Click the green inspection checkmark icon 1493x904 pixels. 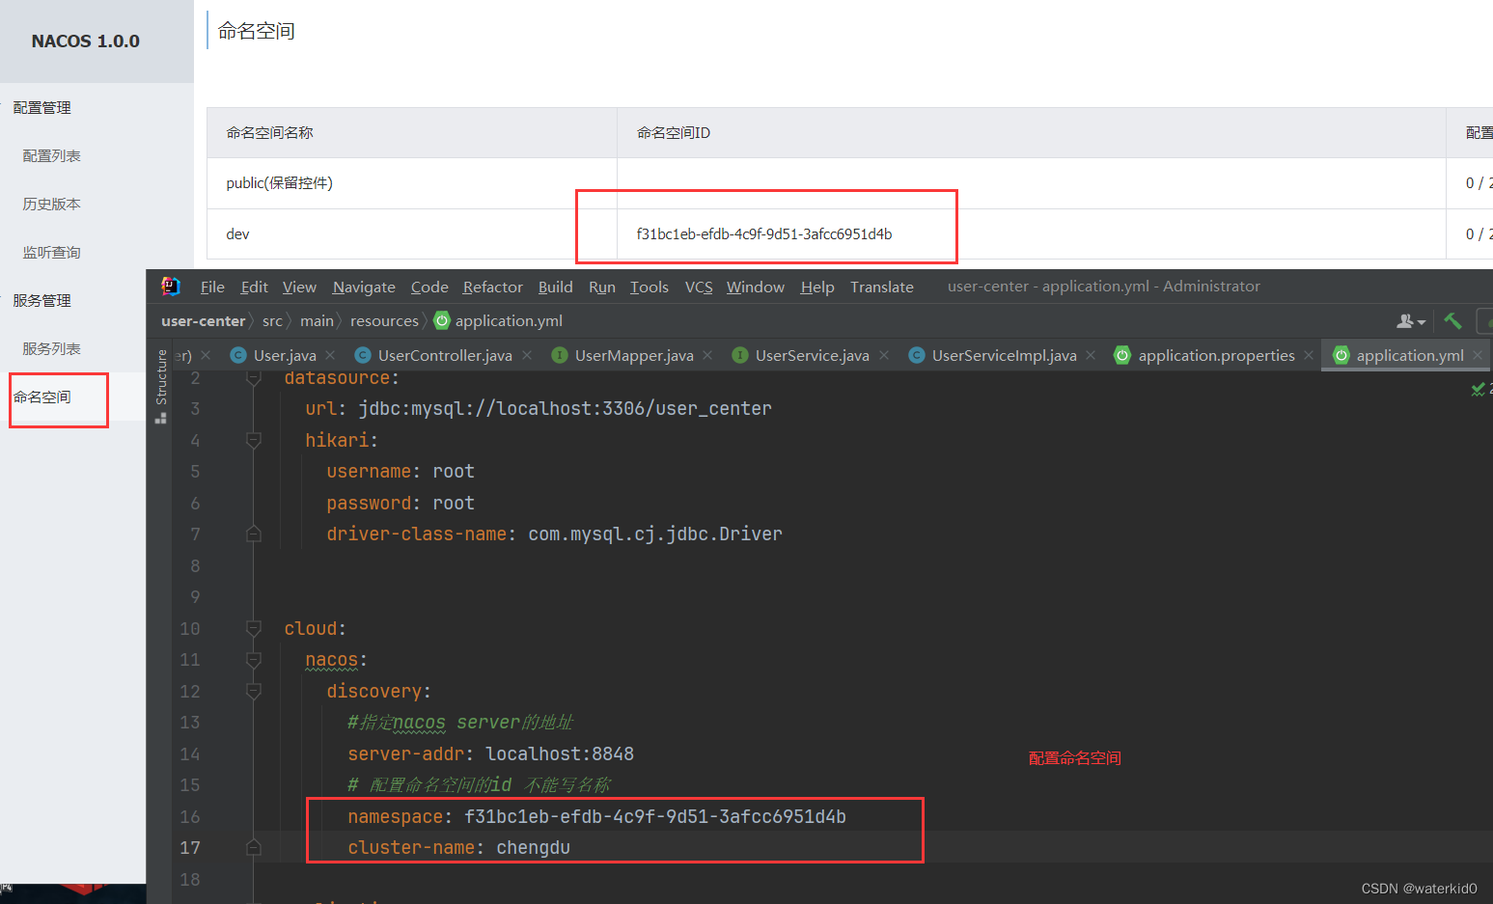(1478, 389)
